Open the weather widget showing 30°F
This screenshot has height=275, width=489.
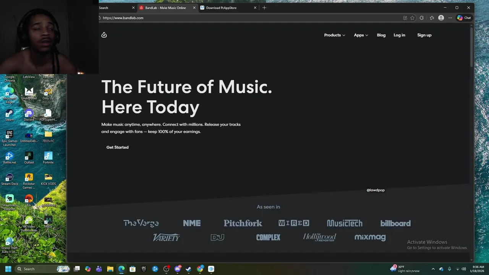coord(405,269)
